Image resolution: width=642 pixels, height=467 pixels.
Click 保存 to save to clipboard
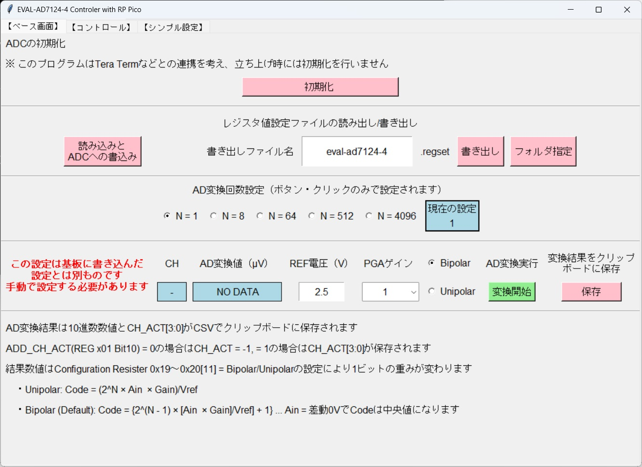[x=591, y=292]
